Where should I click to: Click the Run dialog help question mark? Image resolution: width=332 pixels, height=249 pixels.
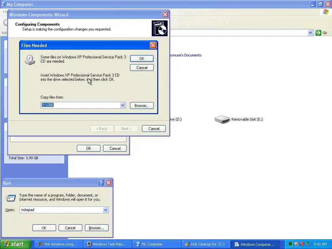click(101, 183)
